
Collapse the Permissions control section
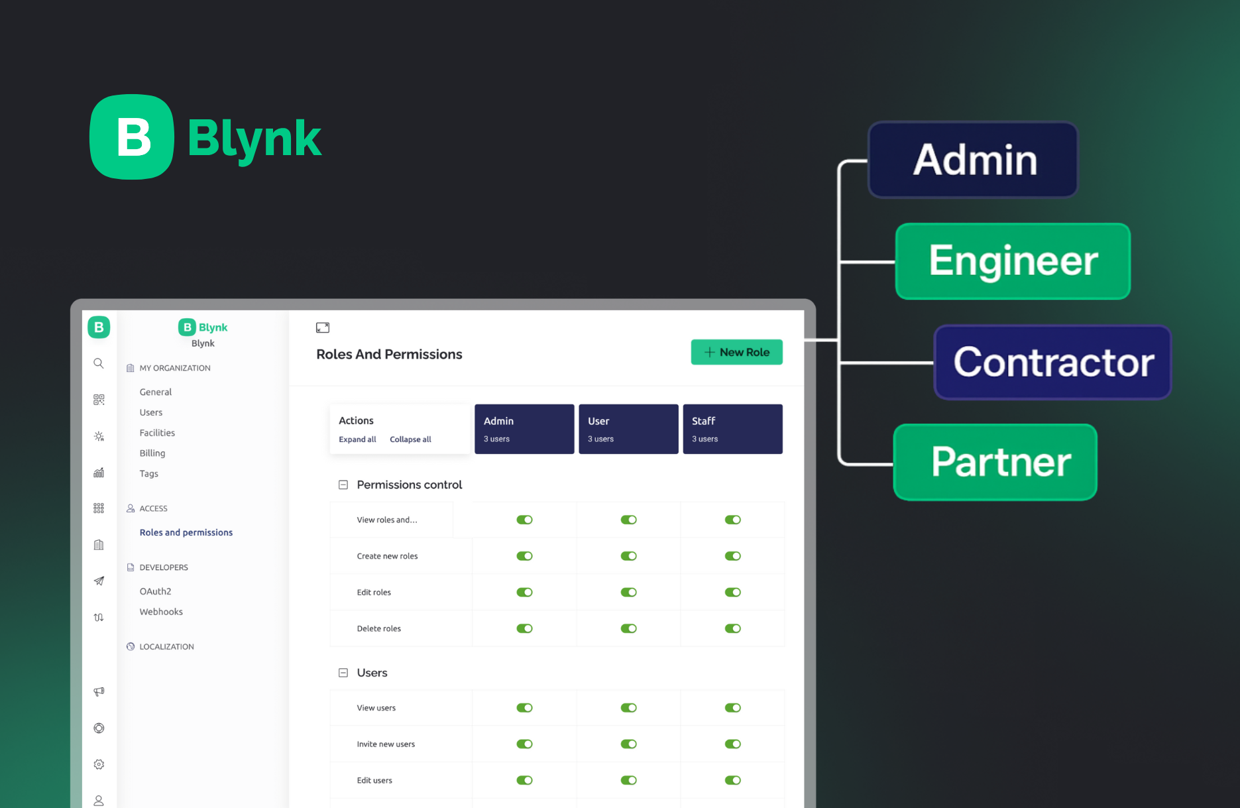coord(343,485)
